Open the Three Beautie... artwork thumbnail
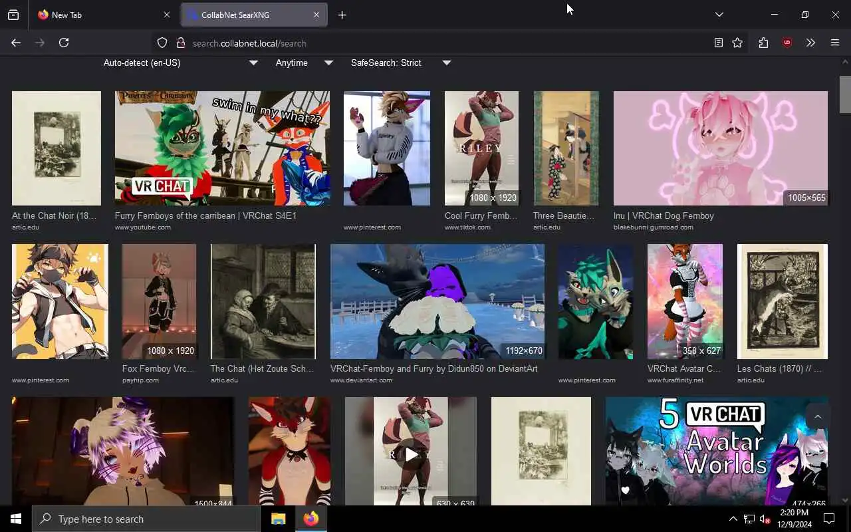The height and width of the screenshot is (532, 851). [566, 148]
